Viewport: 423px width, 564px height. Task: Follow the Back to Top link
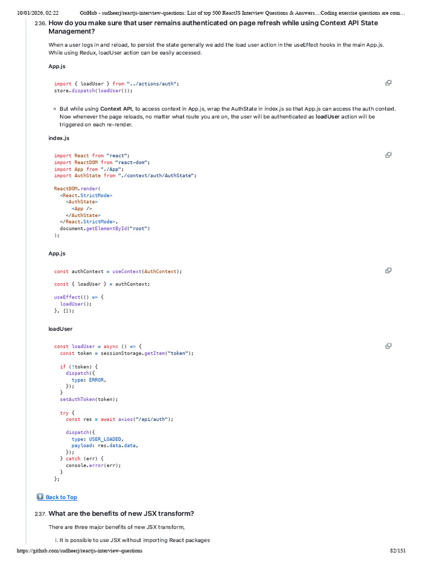[61, 497]
